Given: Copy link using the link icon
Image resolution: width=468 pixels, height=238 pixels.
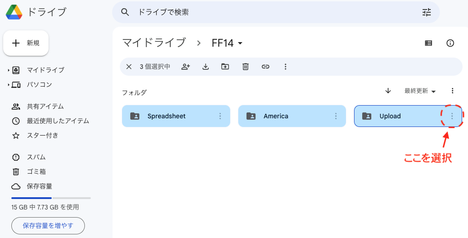Looking at the screenshot, I should [266, 67].
